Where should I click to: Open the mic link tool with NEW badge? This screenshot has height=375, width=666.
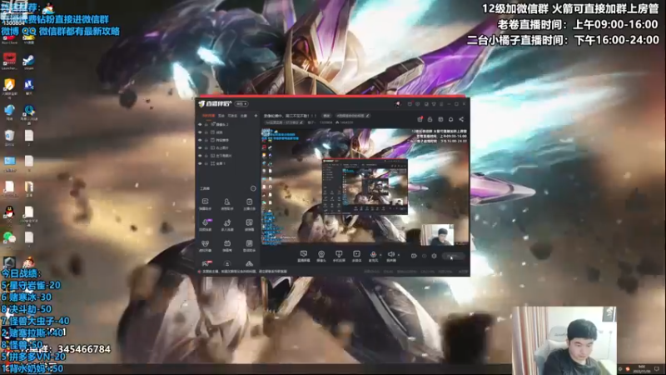point(205,224)
